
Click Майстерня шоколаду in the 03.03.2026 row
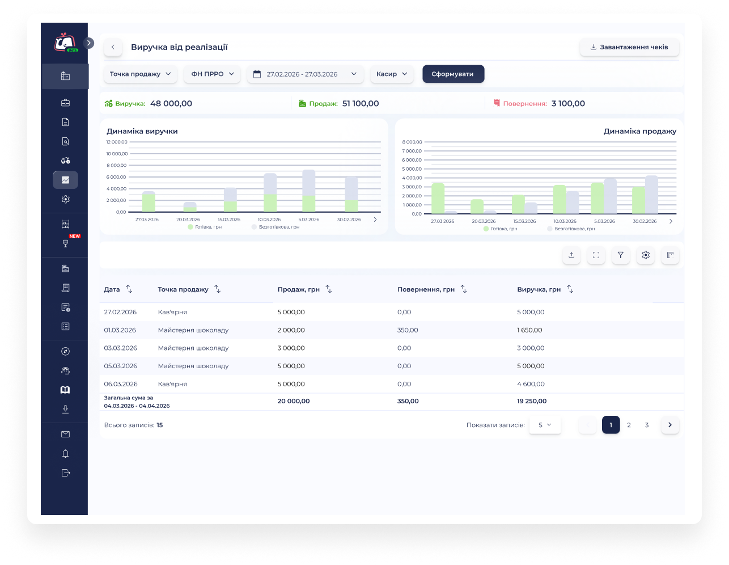193,348
